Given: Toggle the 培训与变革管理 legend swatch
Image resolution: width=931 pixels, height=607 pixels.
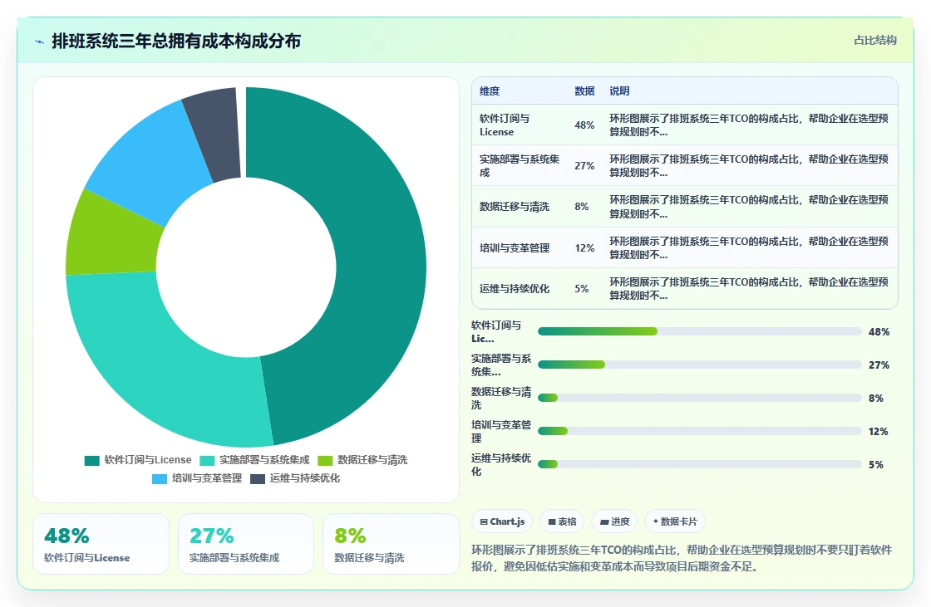Looking at the screenshot, I should tap(160, 479).
